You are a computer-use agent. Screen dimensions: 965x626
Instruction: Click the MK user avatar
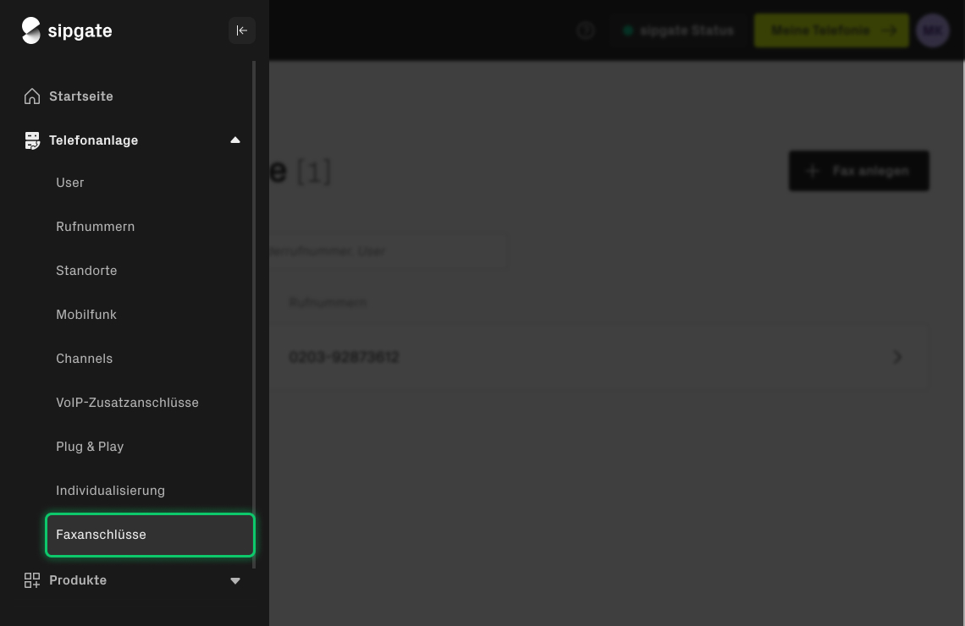[932, 30]
